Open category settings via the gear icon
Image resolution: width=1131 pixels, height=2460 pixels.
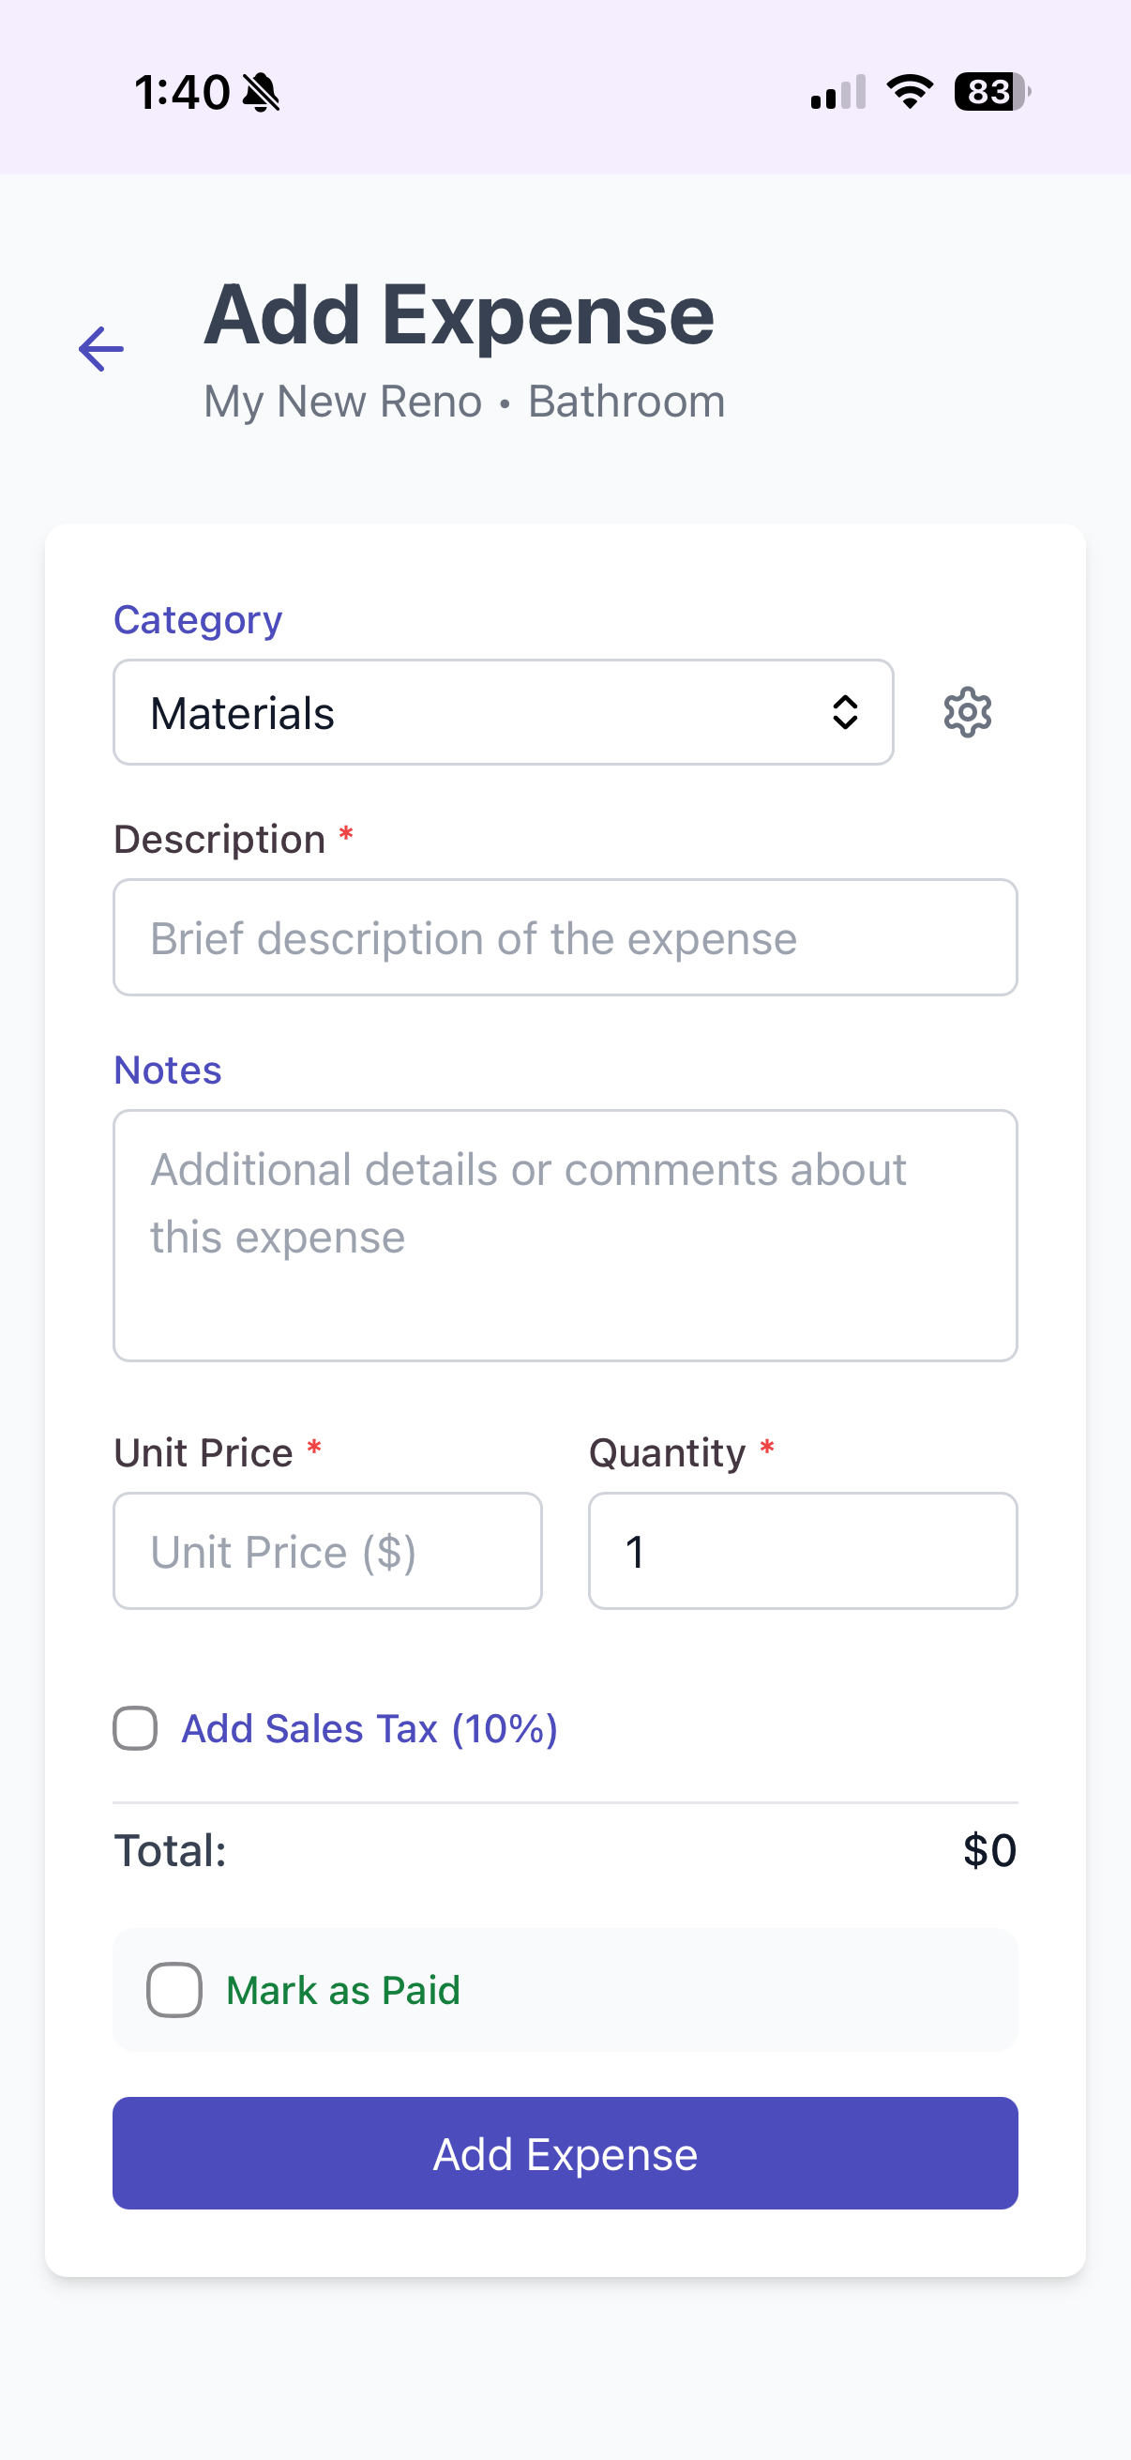coord(967,711)
